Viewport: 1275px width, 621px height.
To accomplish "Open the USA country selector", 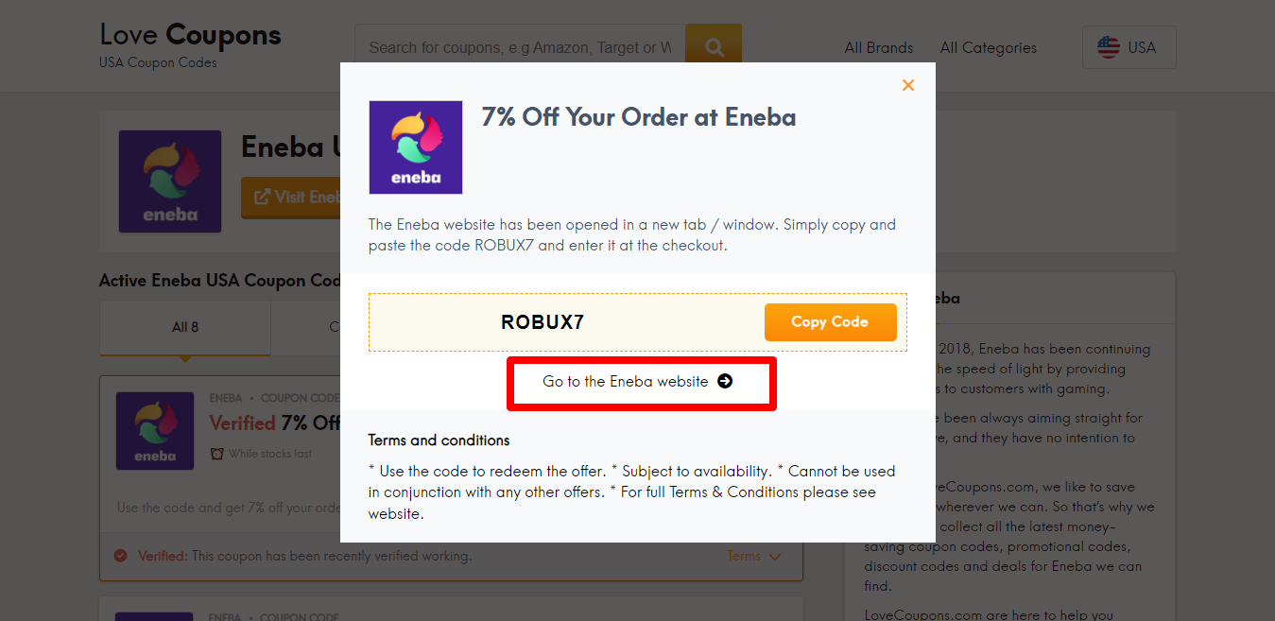I will coord(1129,46).
